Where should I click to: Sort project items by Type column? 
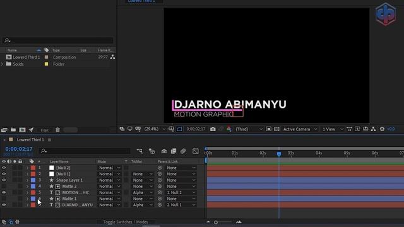pyautogui.click(x=56, y=50)
